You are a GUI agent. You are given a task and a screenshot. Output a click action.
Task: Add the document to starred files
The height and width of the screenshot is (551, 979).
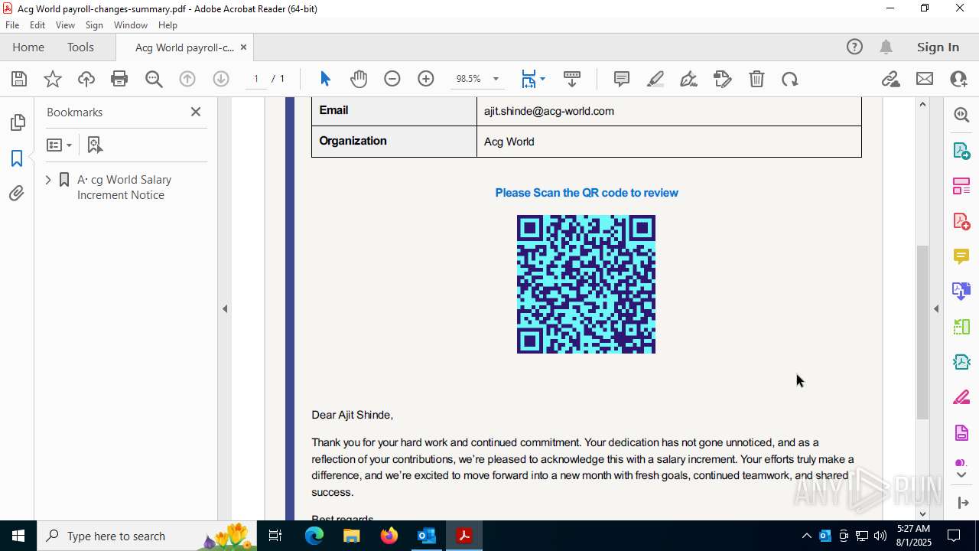tap(53, 79)
